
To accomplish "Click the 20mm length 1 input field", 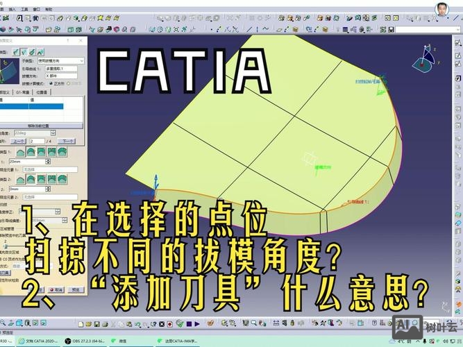I will click(x=27, y=162).
